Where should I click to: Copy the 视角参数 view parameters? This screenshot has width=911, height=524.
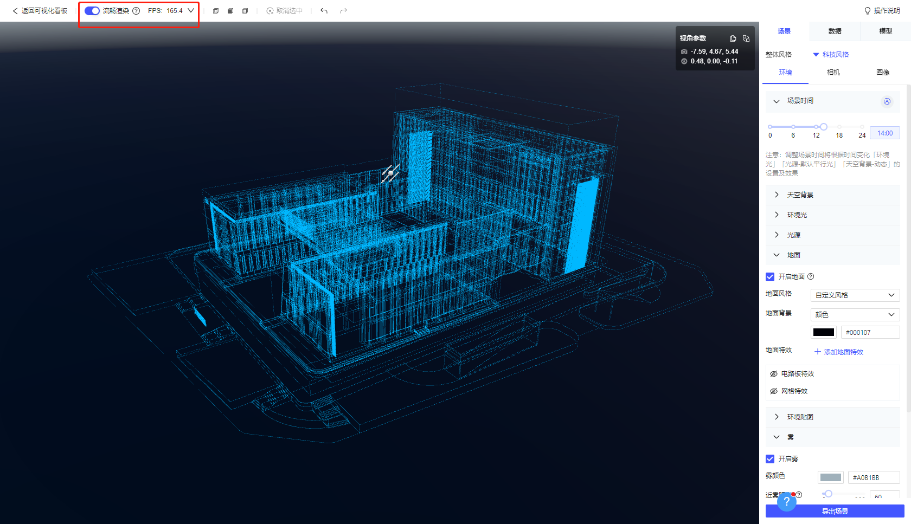click(x=733, y=38)
